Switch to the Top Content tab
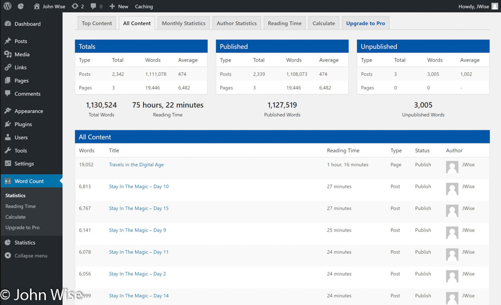501x305 pixels. point(97,23)
